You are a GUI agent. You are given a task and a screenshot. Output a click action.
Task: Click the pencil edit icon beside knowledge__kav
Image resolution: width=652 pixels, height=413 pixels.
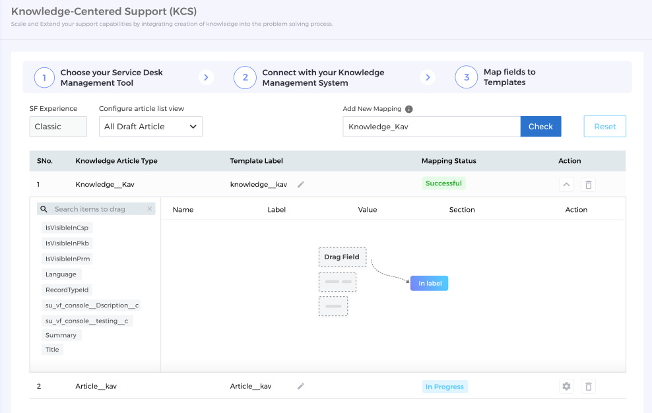pos(301,185)
